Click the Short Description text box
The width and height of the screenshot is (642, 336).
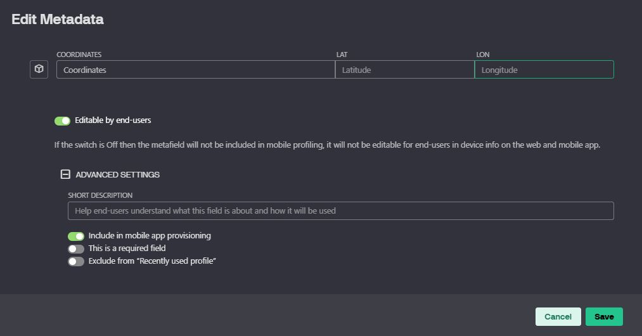coord(341,210)
